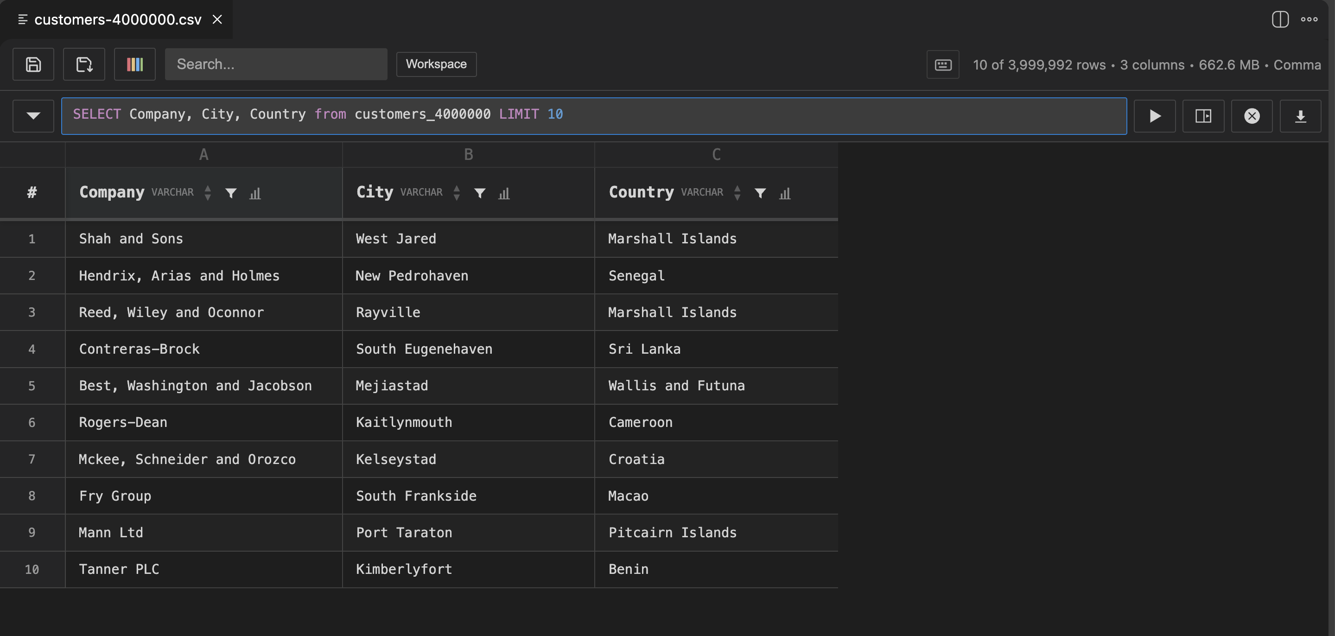The height and width of the screenshot is (636, 1335).
Task: Select the cell 'Fry Group'
Action: [x=203, y=496]
